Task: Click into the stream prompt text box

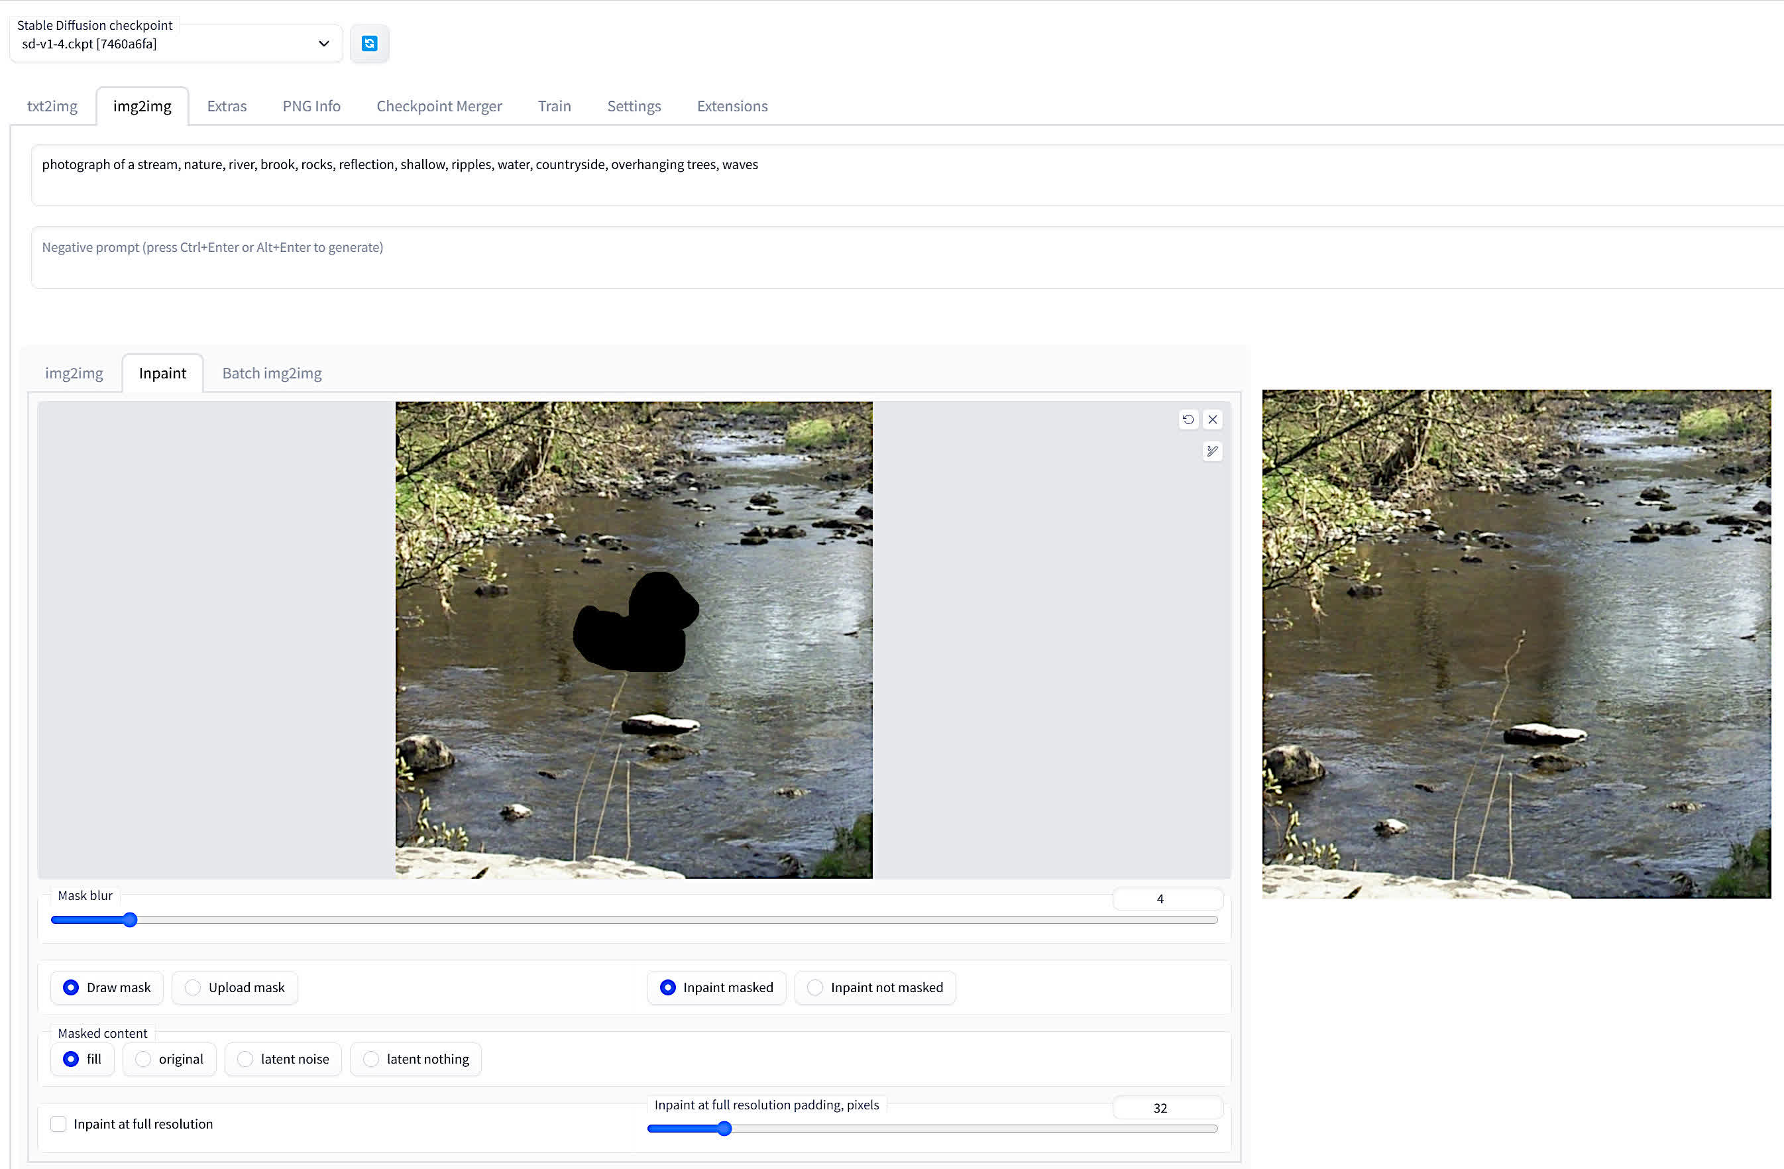Action: pyautogui.click(x=907, y=176)
